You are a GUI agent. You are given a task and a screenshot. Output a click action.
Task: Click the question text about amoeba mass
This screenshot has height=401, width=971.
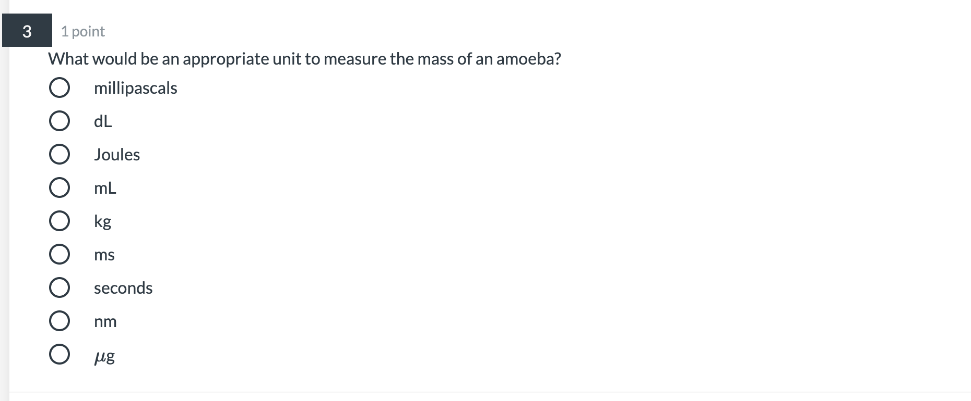click(x=304, y=59)
